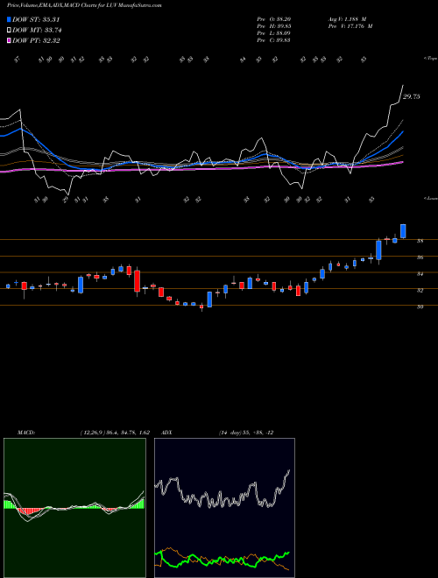Click the magenta DOW PT legend swatch
The width and height of the screenshot is (438, 578).
(9, 40)
